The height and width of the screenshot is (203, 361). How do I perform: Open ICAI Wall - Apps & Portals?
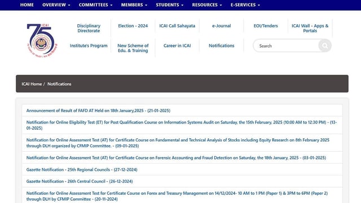pos(310,28)
